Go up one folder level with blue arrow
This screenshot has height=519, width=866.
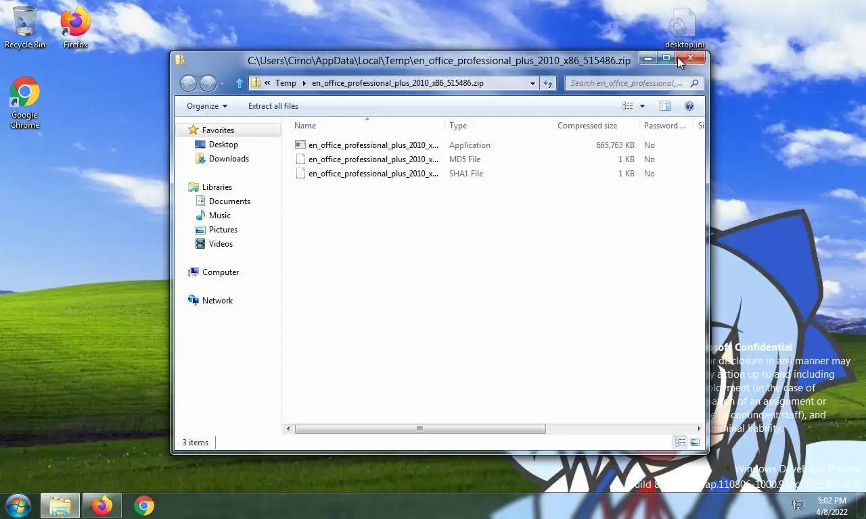pos(239,83)
